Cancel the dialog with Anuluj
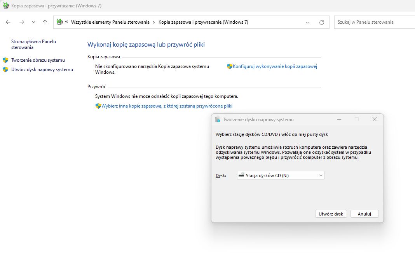The height and width of the screenshot is (259, 415). (364, 214)
